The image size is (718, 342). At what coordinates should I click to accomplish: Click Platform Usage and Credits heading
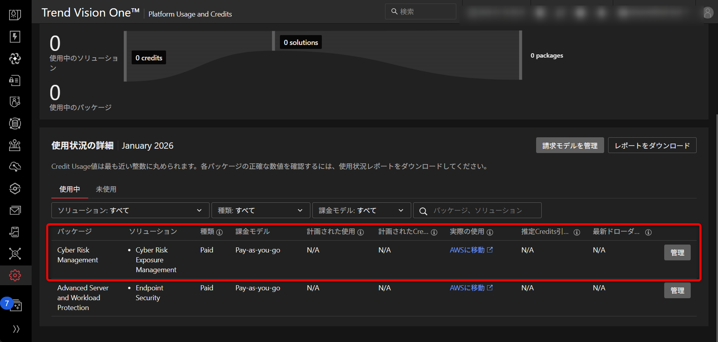(190, 14)
